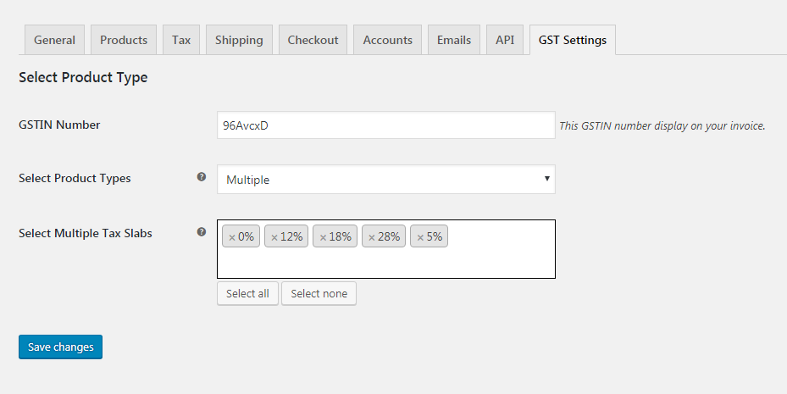Remove the 0% tax slab tag
Viewport: 787px width, 394px height.
click(232, 237)
